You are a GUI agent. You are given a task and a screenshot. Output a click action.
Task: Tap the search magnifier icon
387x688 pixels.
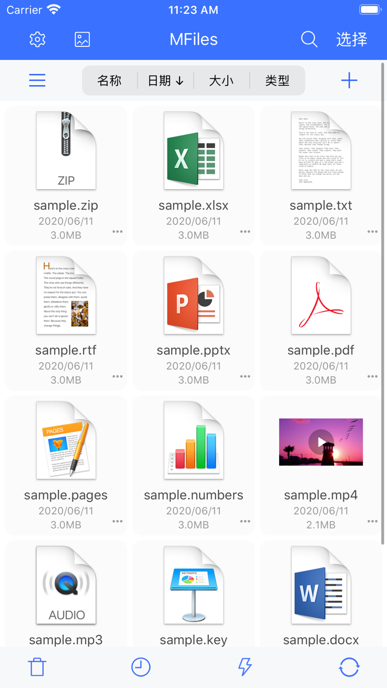click(309, 39)
